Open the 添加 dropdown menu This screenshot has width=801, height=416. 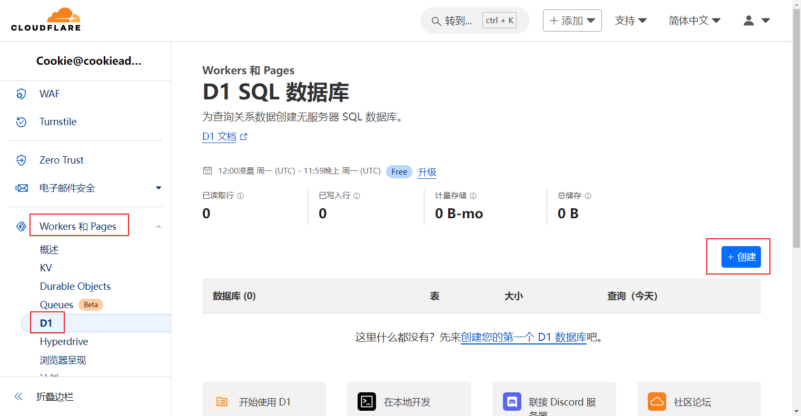point(572,21)
